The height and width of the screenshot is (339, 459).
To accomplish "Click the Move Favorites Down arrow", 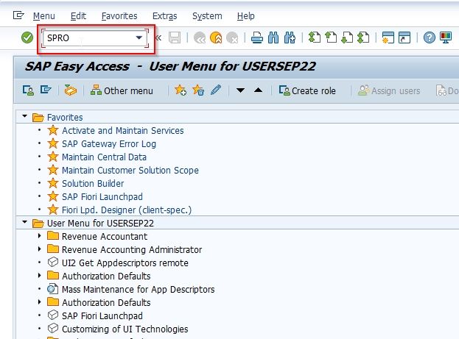I will click(x=240, y=90).
